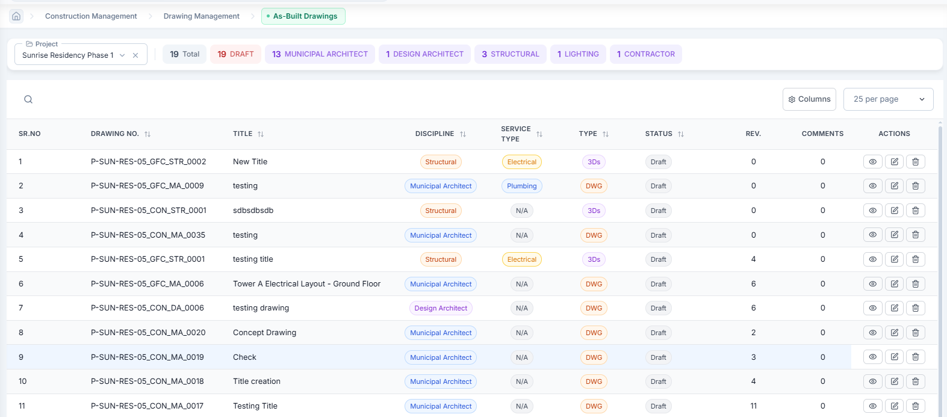Click drawing number P-SUN-RES-05_CON_DA_0006

[147, 308]
